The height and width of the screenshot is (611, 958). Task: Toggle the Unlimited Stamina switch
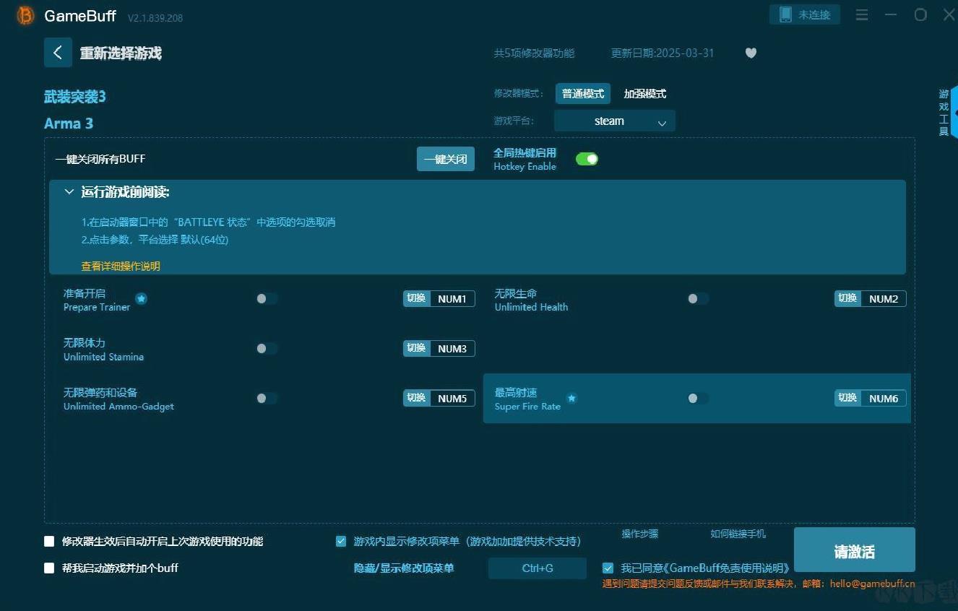pyautogui.click(x=267, y=348)
